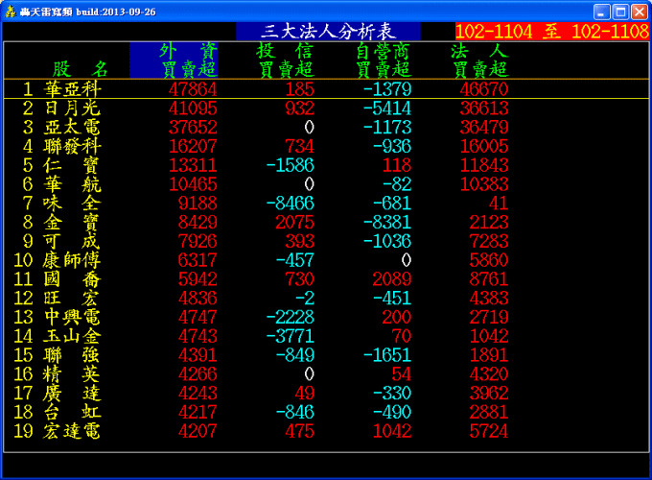Select stock row 玉山金
Image resolution: width=652 pixels, height=480 pixels.
[326, 336]
